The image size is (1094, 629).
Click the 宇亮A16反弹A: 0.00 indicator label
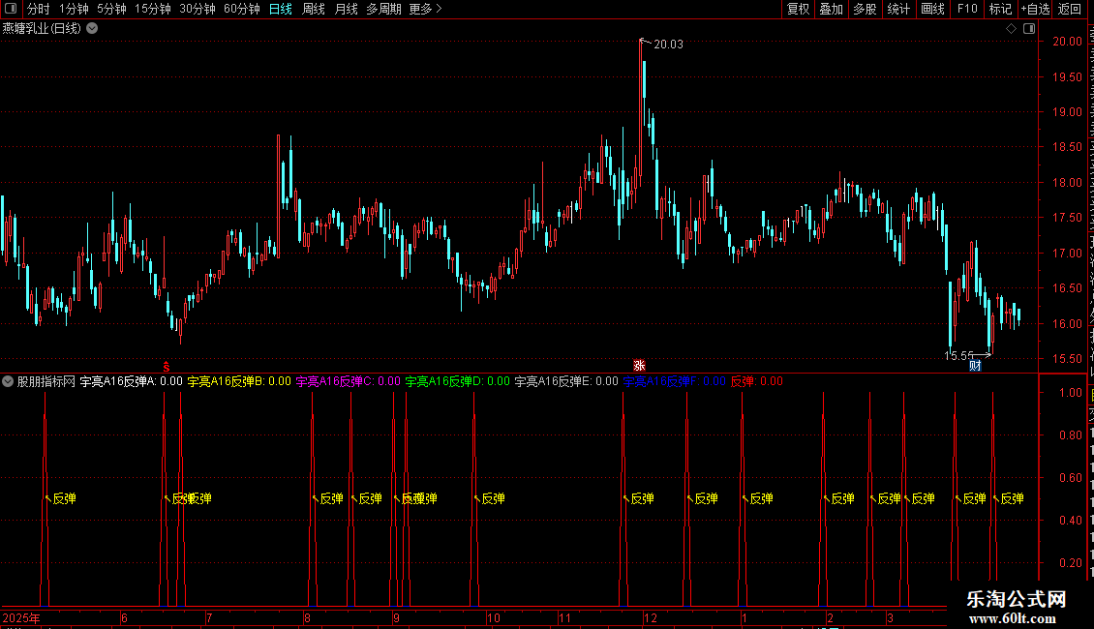coord(131,381)
